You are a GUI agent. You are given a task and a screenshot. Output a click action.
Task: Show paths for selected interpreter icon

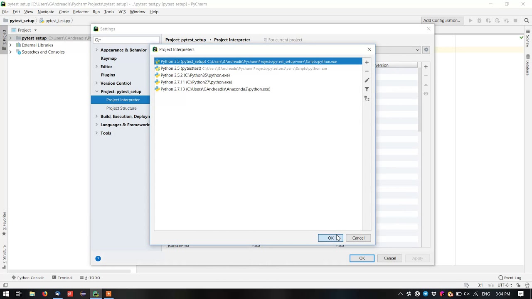point(367,98)
